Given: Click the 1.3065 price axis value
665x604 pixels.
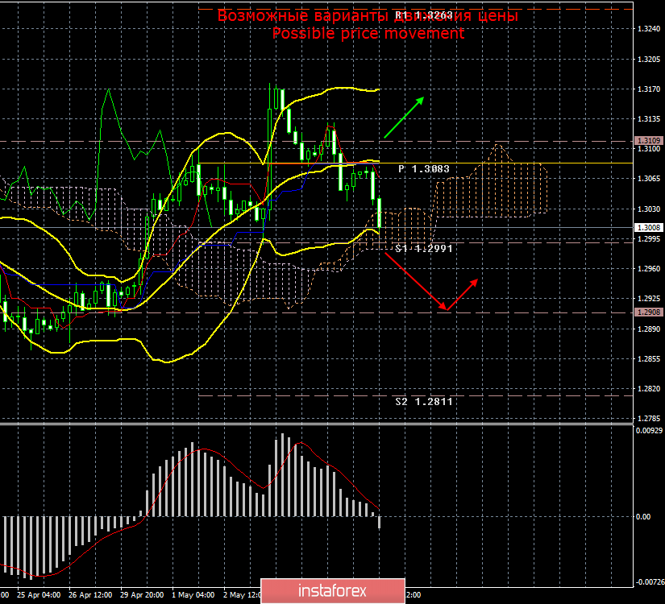Looking at the screenshot, I should click(649, 179).
